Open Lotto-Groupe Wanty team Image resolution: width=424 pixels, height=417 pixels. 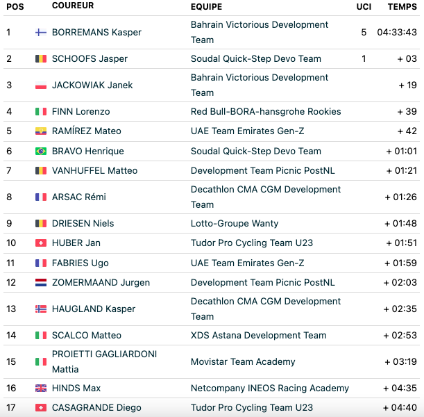coord(235,223)
